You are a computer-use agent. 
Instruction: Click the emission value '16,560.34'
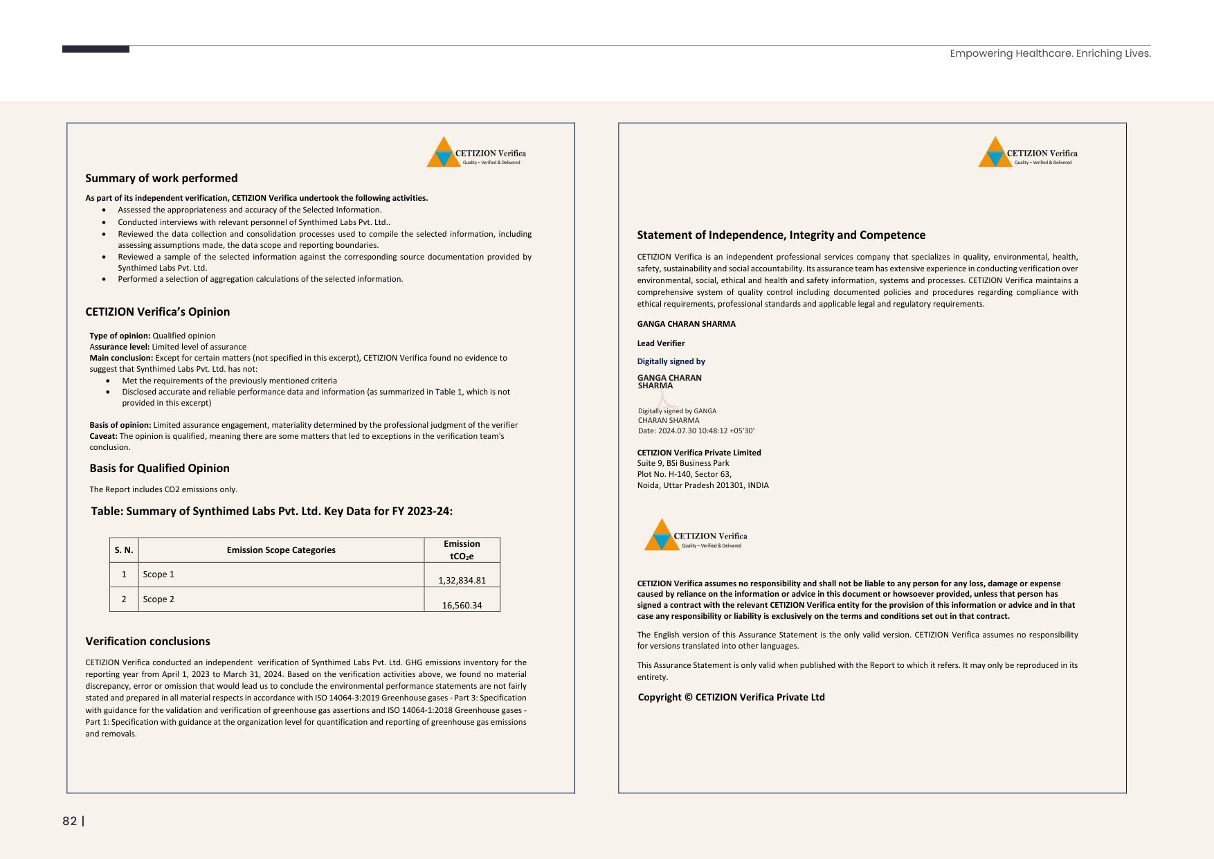pos(462,605)
